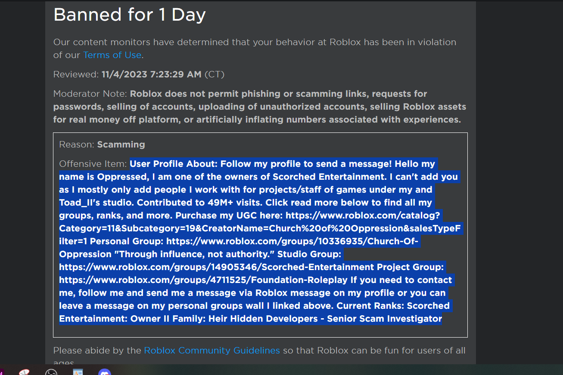Click the Banned for 1 Day heading
This screenshot has height=375, width=563.
129,15
